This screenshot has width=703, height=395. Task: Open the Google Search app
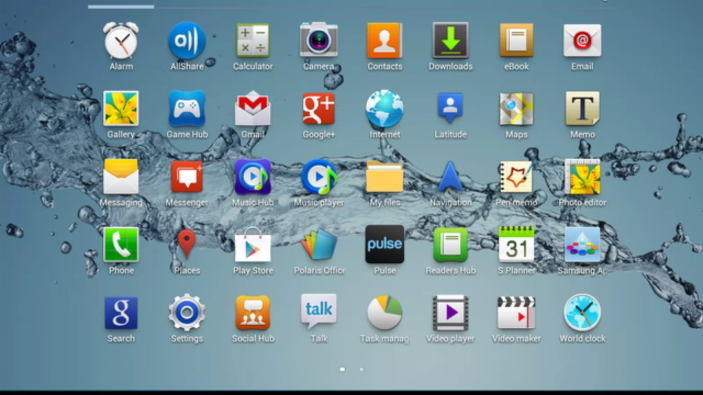[x=121, y=312]
